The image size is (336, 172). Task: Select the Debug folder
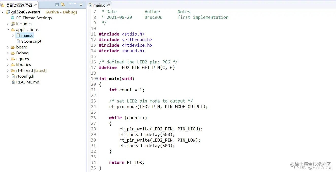22,53
